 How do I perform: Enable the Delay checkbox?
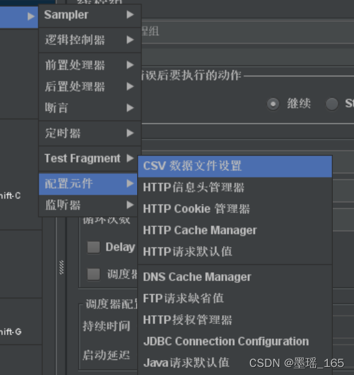click(93, 247)
